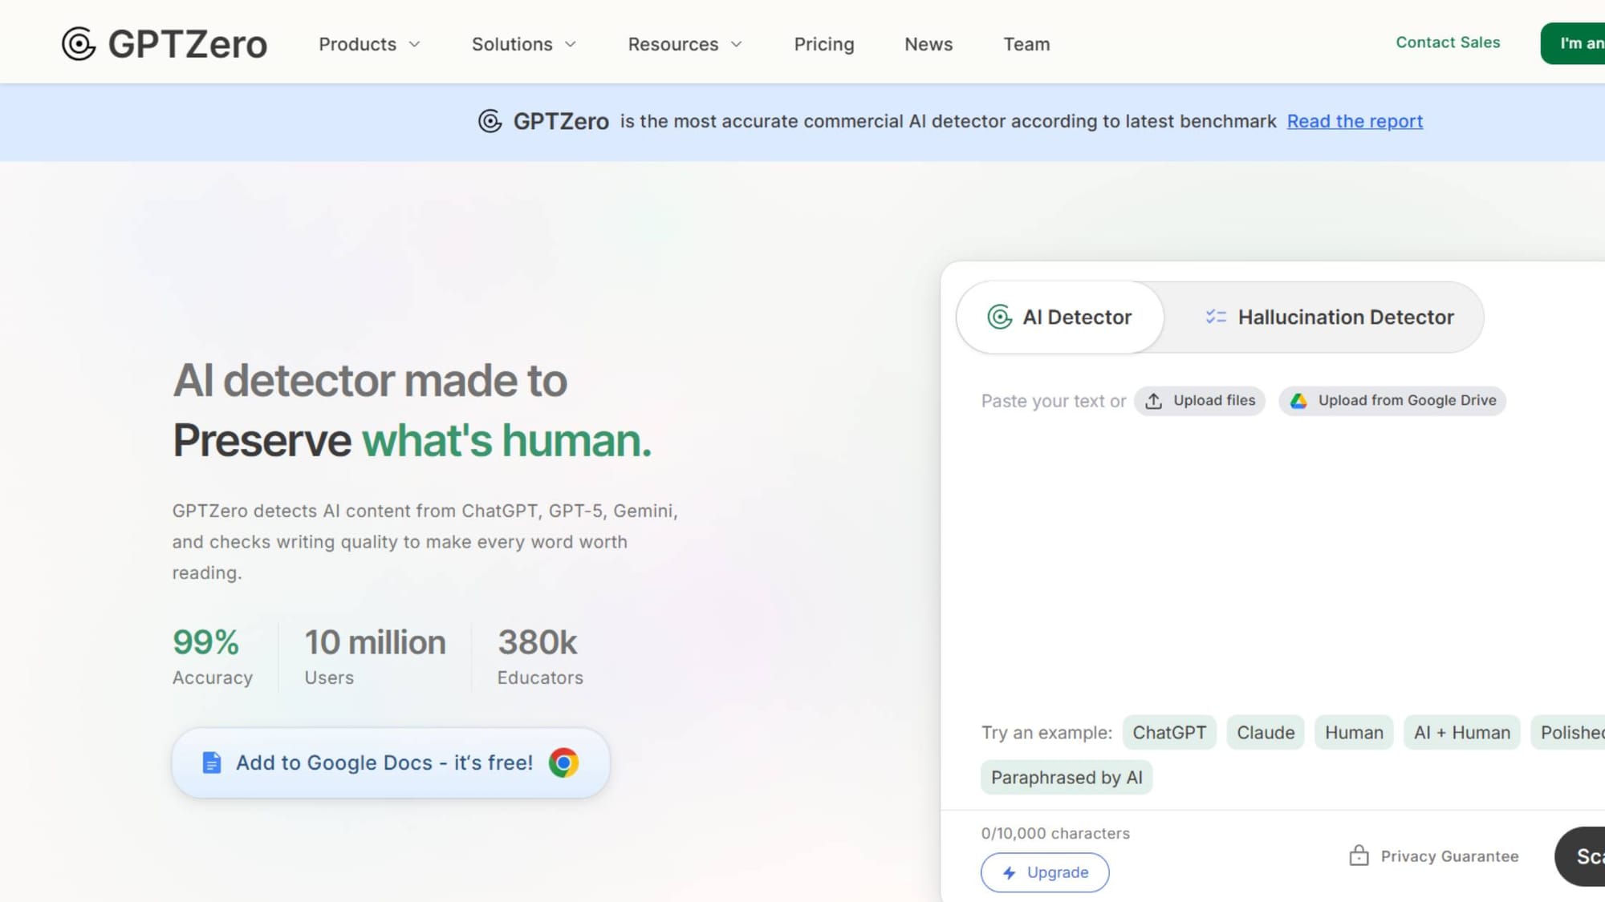Select the Paraphrased by AI example

tap(1066, 777)
